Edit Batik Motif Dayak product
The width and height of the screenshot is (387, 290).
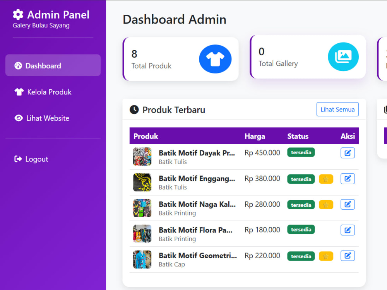tap(348, 153)
